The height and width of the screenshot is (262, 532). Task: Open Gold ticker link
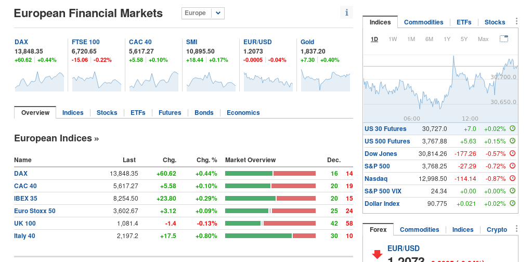click(307, 42)
